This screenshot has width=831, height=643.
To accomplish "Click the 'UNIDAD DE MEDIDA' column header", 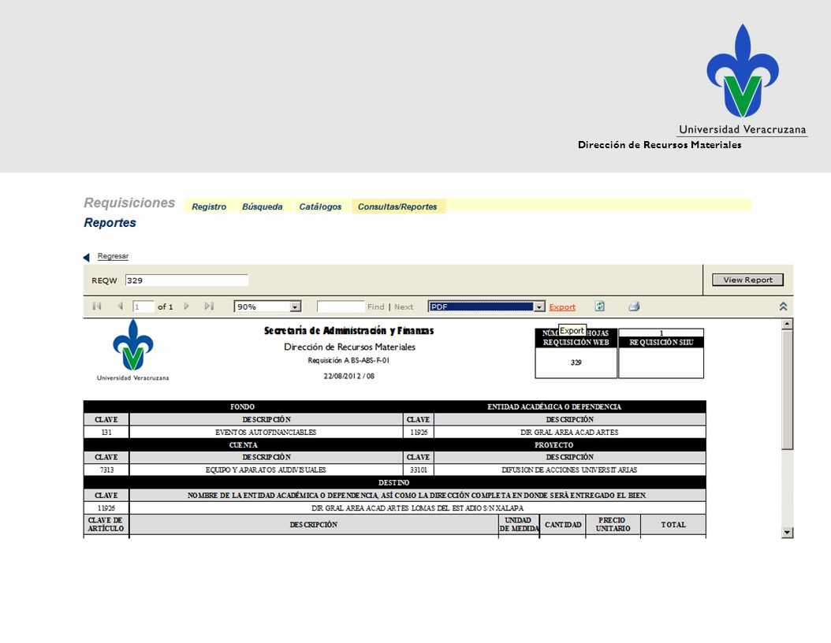I will click(519, 524).
